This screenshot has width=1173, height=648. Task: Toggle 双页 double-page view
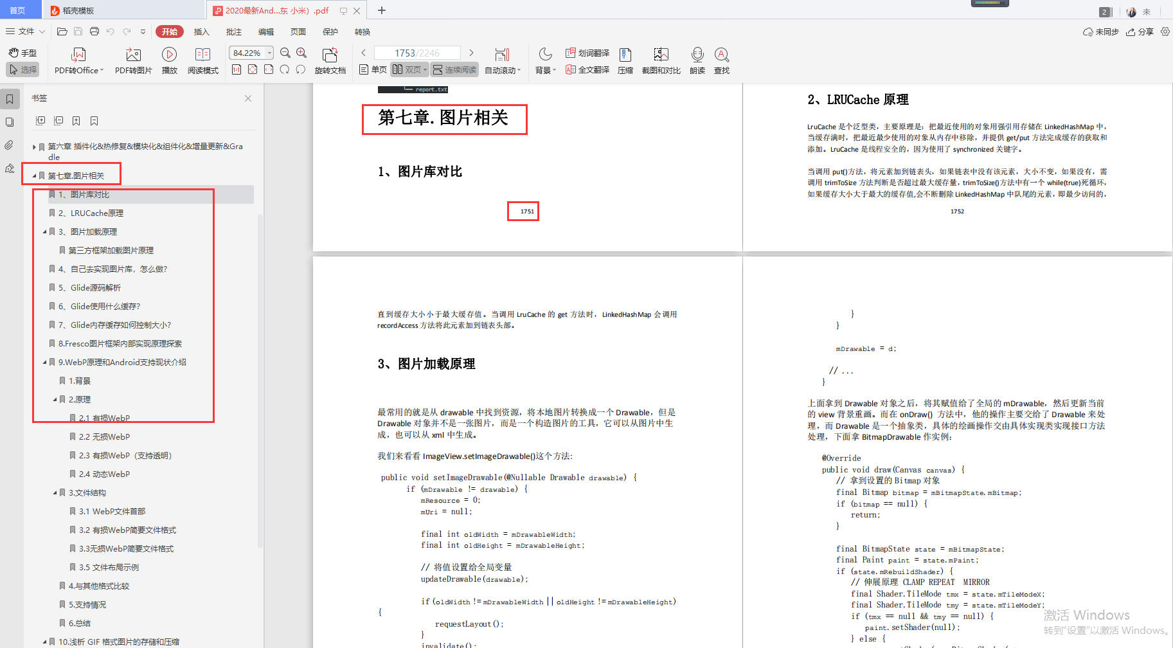(x=409, y=69)
